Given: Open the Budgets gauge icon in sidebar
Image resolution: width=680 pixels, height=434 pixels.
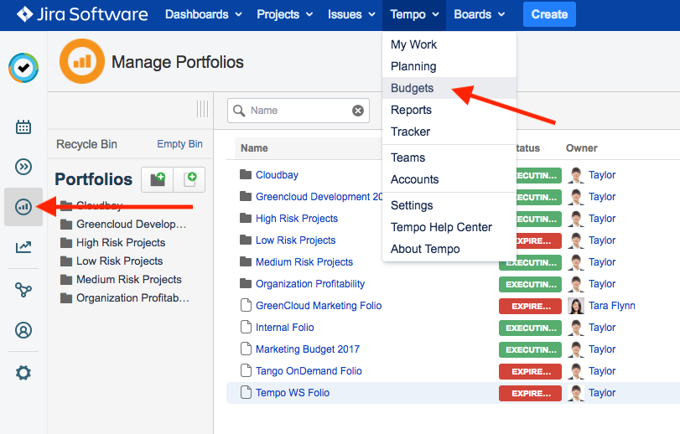Looking at the screenshot, I should point(23,207).
